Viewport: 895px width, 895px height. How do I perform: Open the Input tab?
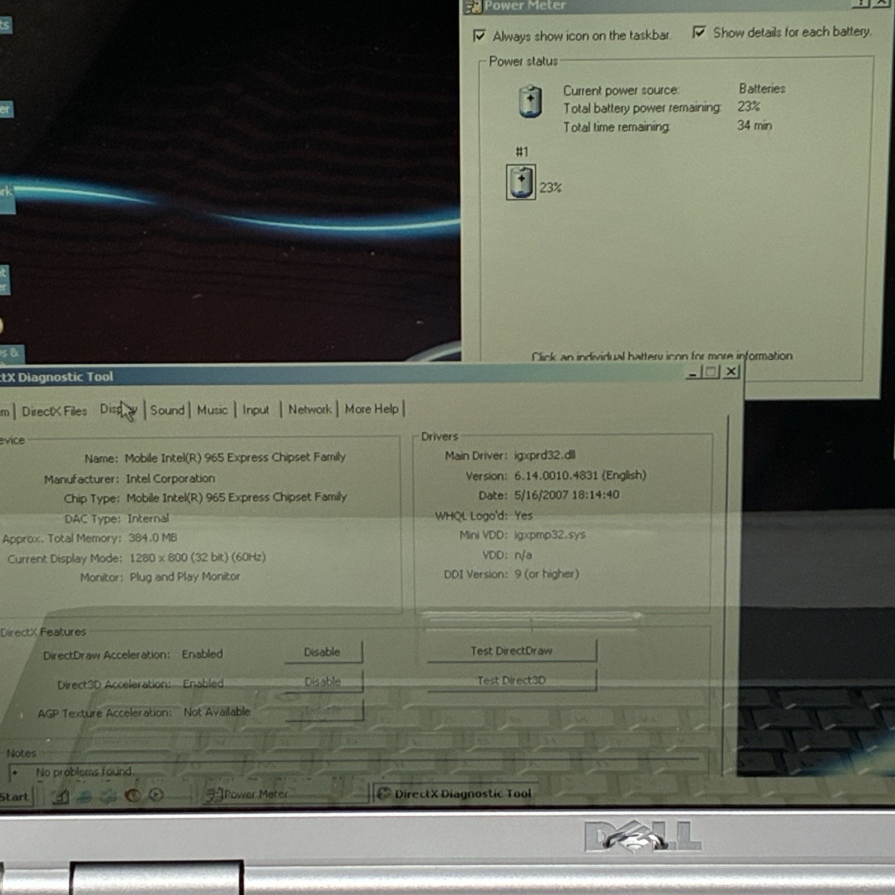pyautogui.click(x=256, y=410)
